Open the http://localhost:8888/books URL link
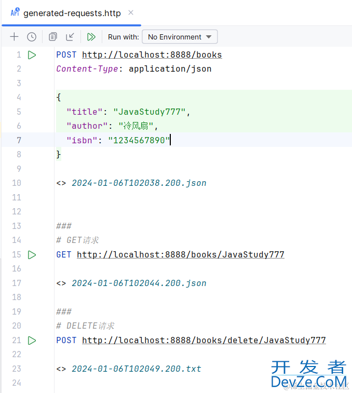 152,55
